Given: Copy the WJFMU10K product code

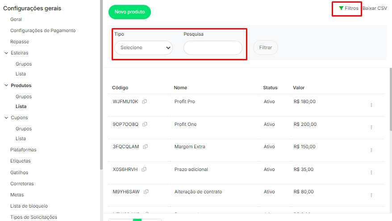Looking at the screenshot, I should click(145, 101).
